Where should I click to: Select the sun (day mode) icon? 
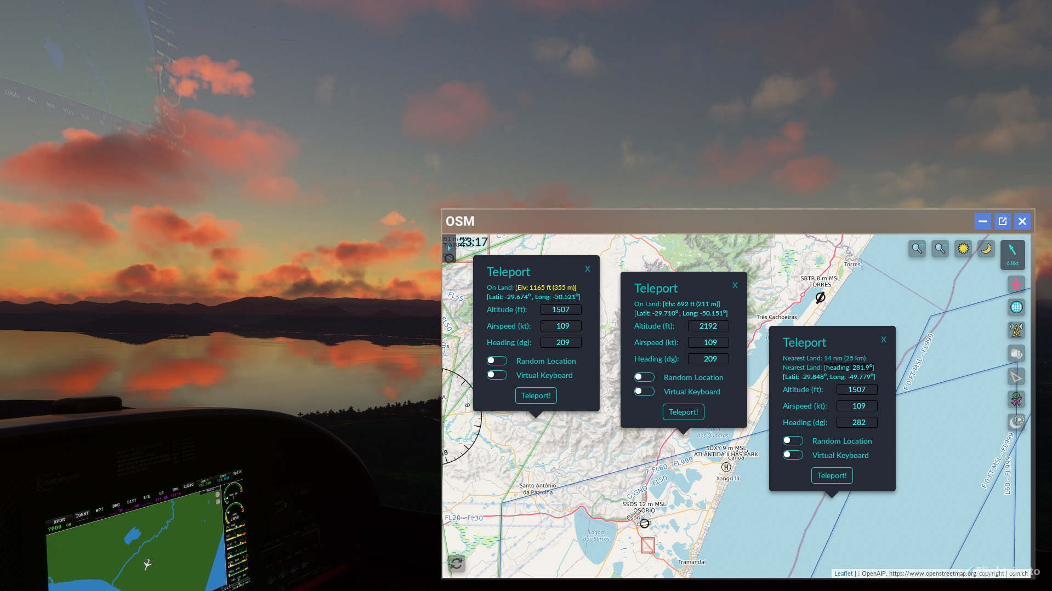click(963, 249)
